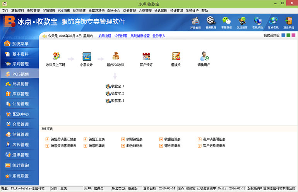Choose the green theme color swatch
Viewport: 298px width, 192px height.
pyautogui.click(x=288, y=36)
